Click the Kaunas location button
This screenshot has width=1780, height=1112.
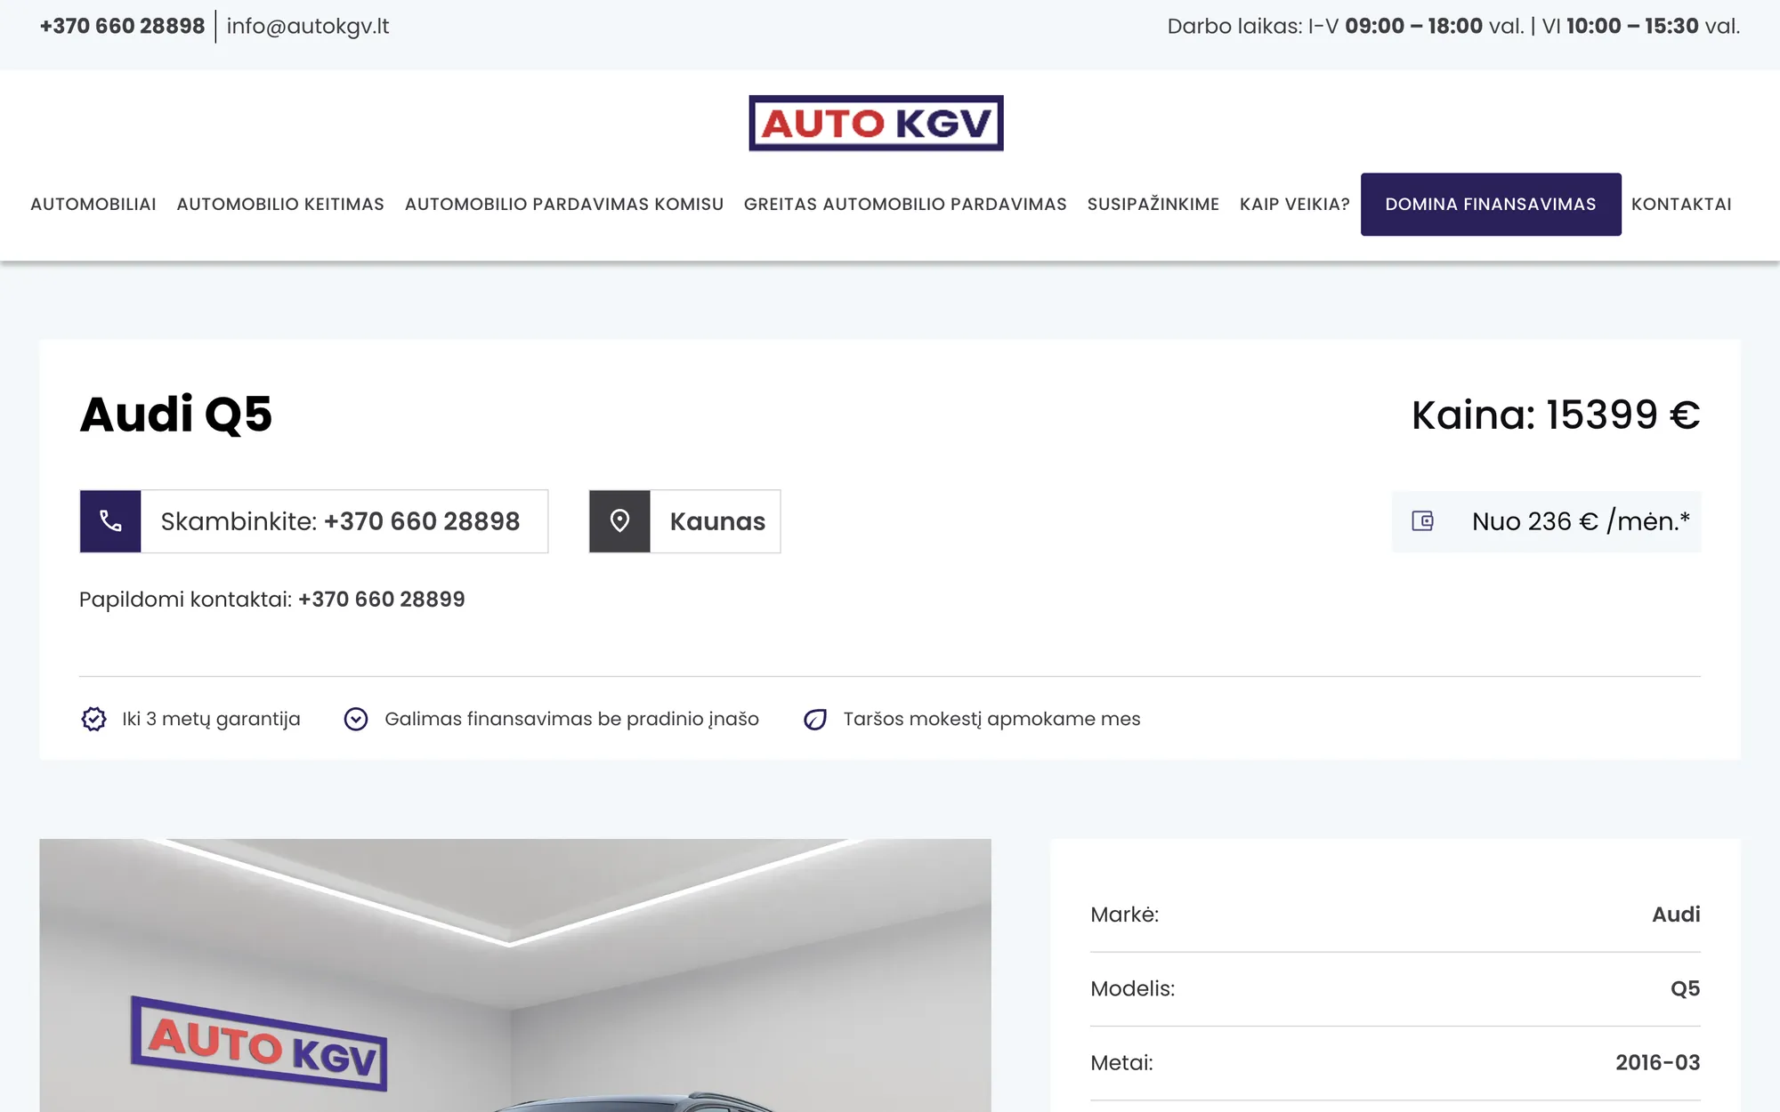tap(684, 521)
